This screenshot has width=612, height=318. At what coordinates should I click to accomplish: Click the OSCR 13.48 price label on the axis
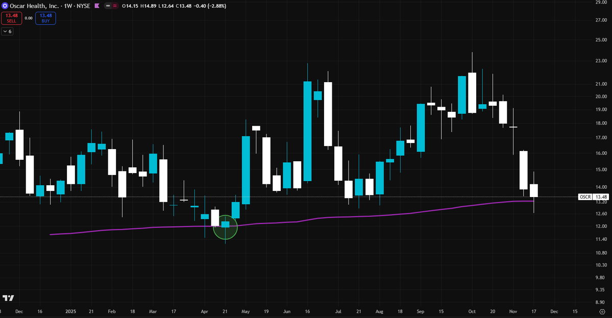click(593, 197)
